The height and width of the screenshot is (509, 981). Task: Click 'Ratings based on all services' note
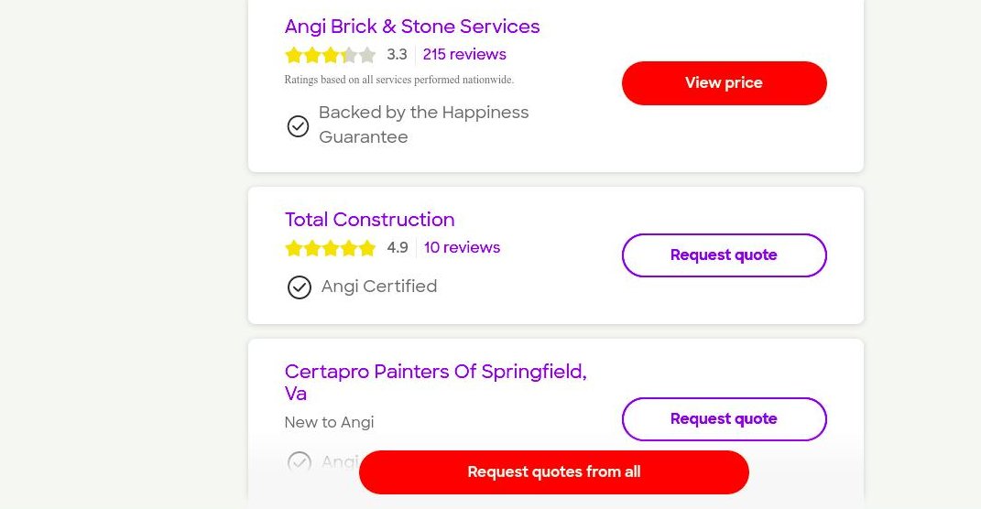398,80
